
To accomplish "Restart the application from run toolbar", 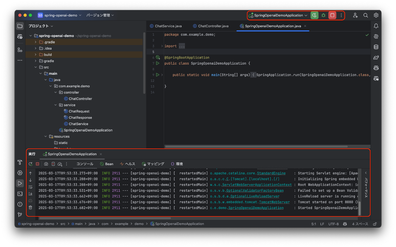I will click(x=31, y=164).
